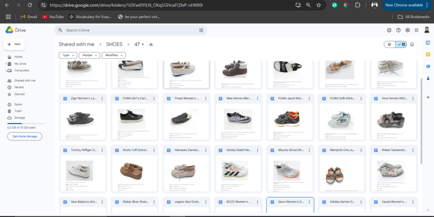Image resolution: width=434 pixels, height=217 pixels.
Task: Open more actions for Mizuno Ghost Sh... file
Action: tap(309, 150)
